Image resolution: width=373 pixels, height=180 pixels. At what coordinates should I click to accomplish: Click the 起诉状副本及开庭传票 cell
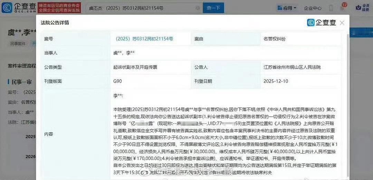pyautogui.click(x=135, y=67)
